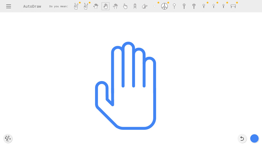Open the blue color picker circle

pyautogui.click(x=254, y=139)
